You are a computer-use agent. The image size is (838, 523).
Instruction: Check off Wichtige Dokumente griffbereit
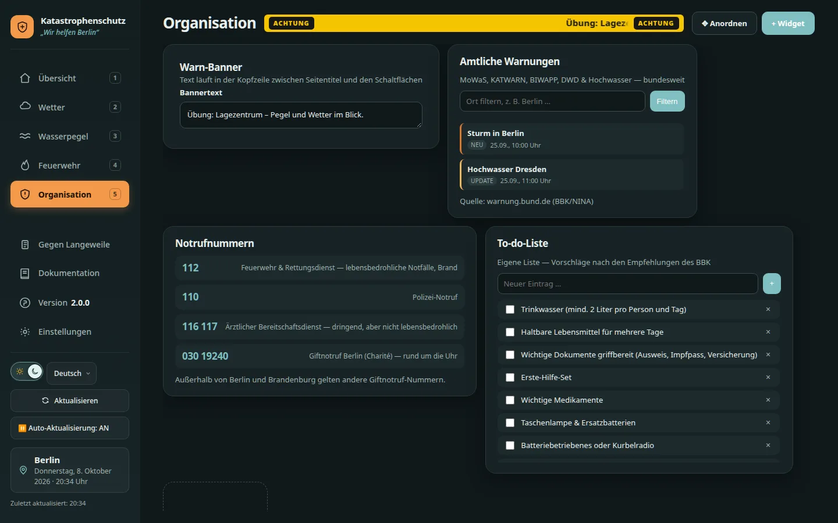point(510,355)
